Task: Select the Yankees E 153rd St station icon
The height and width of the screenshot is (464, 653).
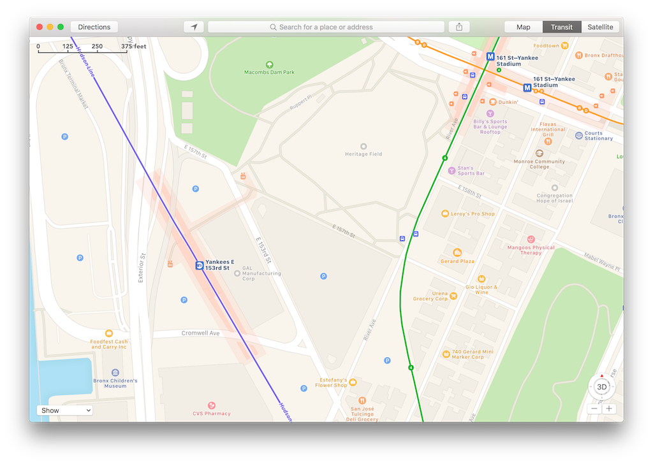Action: tap(200, 266)
